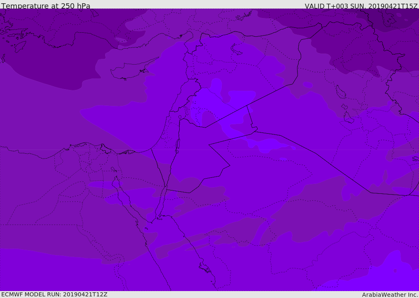Click the 'VALID T+003 SUN. 20190421T15Z' timestamp

coord(361,6)
